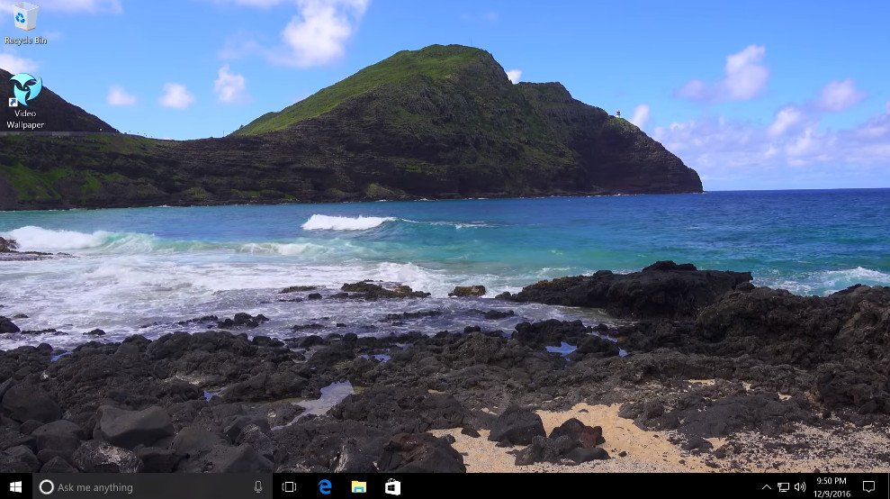Open the network status tray icon
The image size is (890, 499).
783,487
